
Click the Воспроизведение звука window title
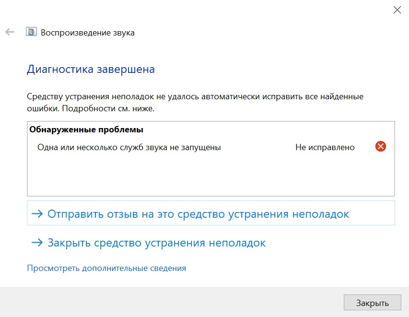[87, 33]
